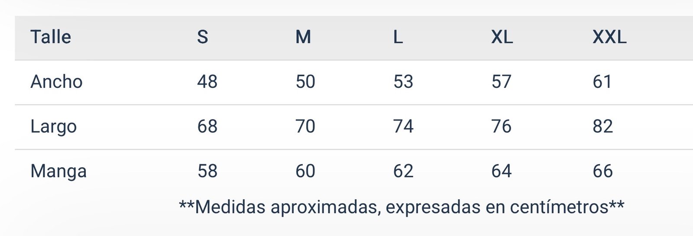Select Largo value 82 for size XXL

(602, 126)
